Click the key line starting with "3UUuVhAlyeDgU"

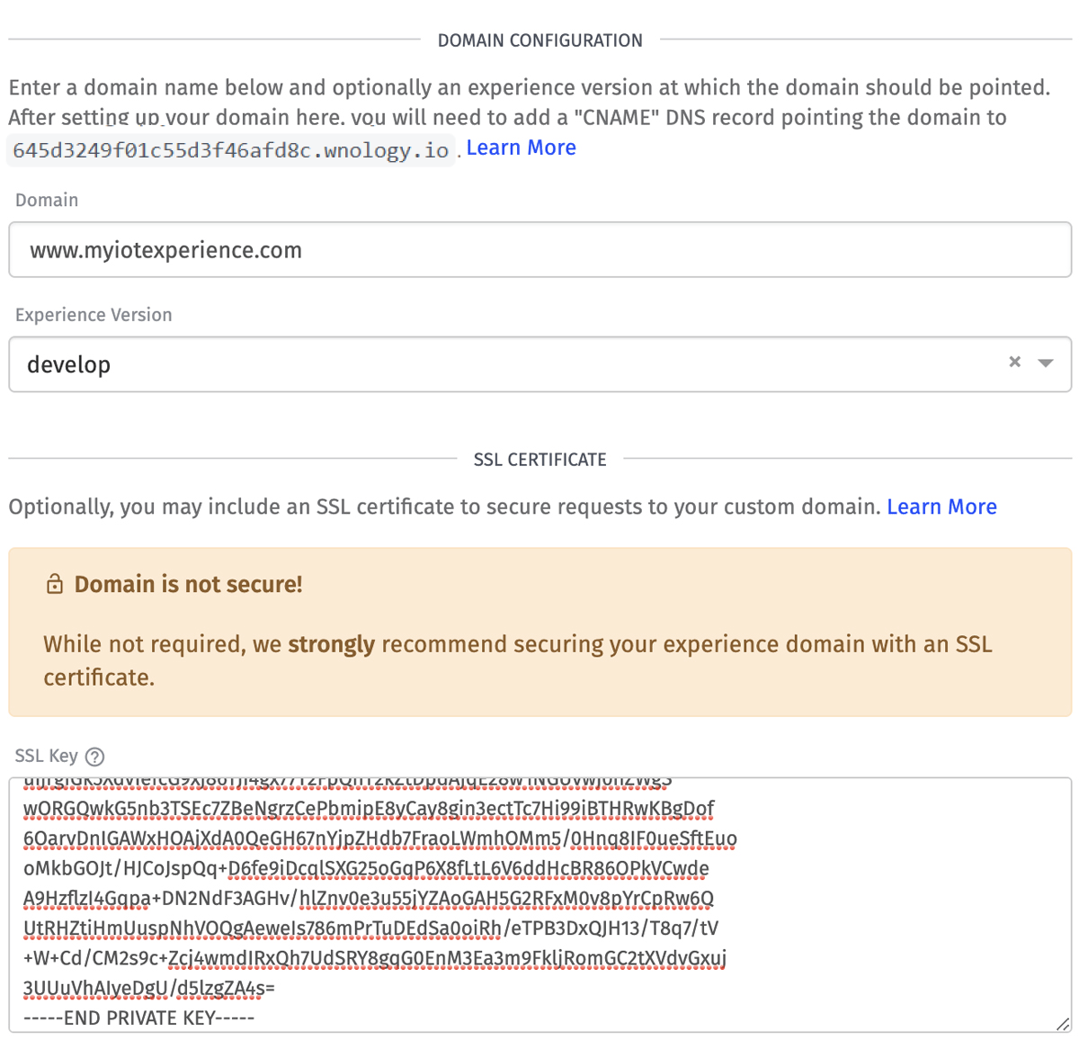pyautogui.click(x=149, y=988)
